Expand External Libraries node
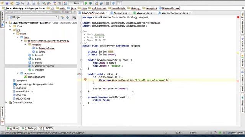 click(x=7, y=102)
